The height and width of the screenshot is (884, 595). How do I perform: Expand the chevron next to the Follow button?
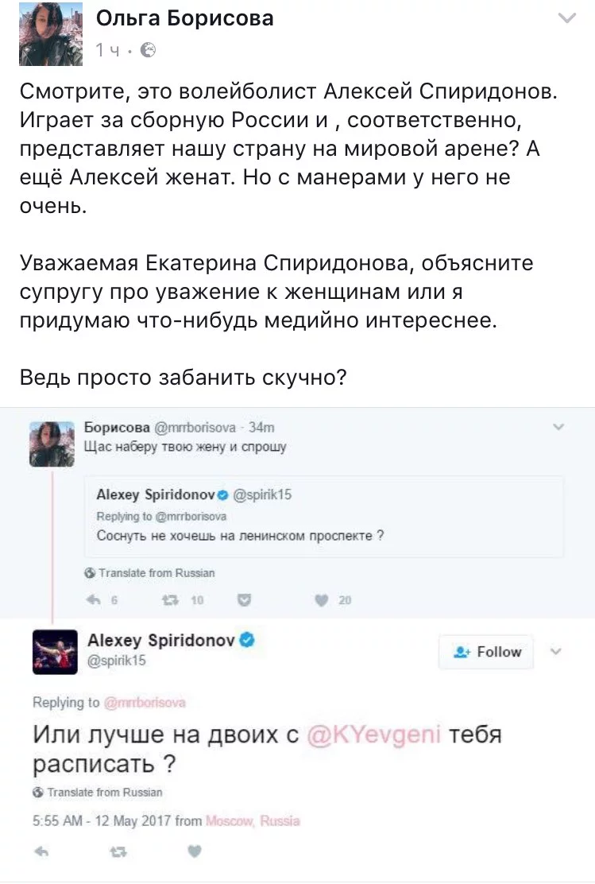(x=555, y=652)
